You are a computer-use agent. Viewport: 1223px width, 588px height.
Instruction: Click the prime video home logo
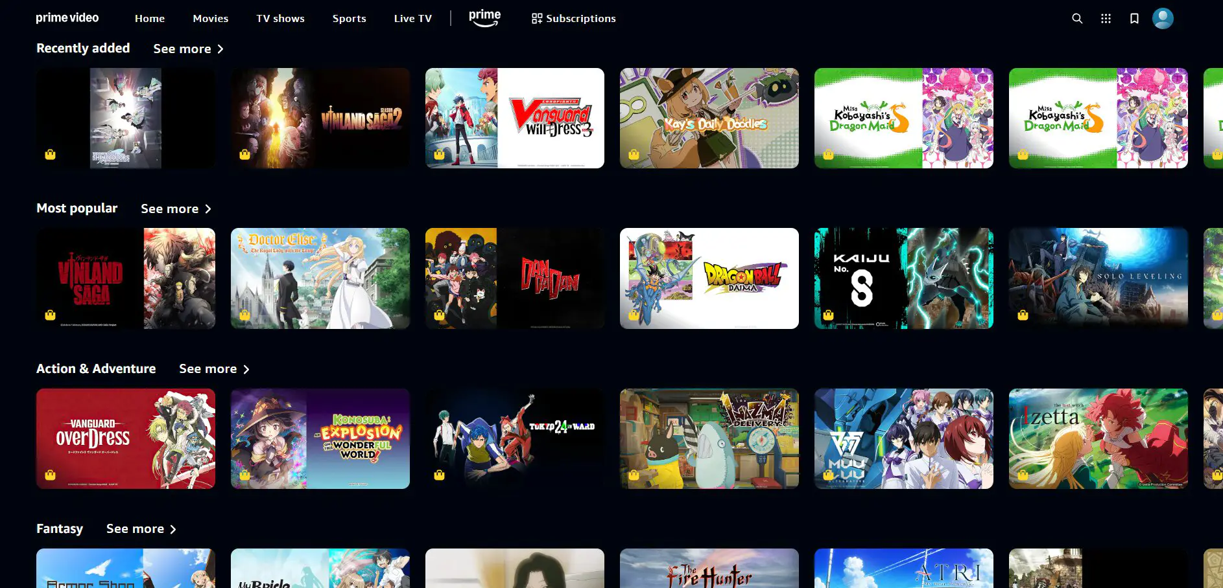(x=67, y=18)
